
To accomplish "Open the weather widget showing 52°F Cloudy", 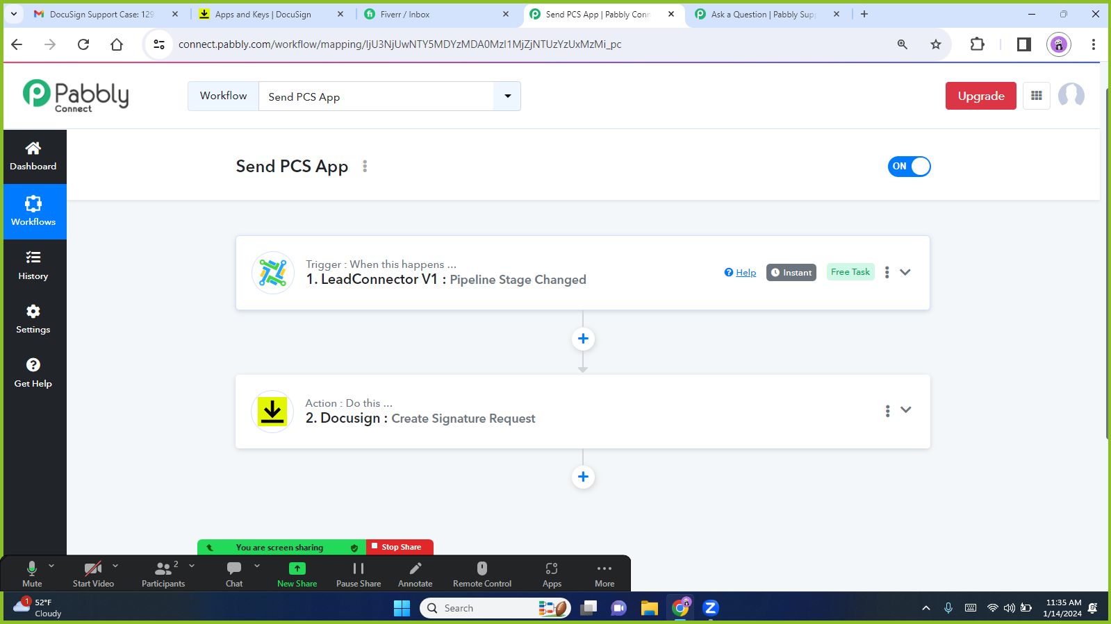I will [x=38, y=608].
